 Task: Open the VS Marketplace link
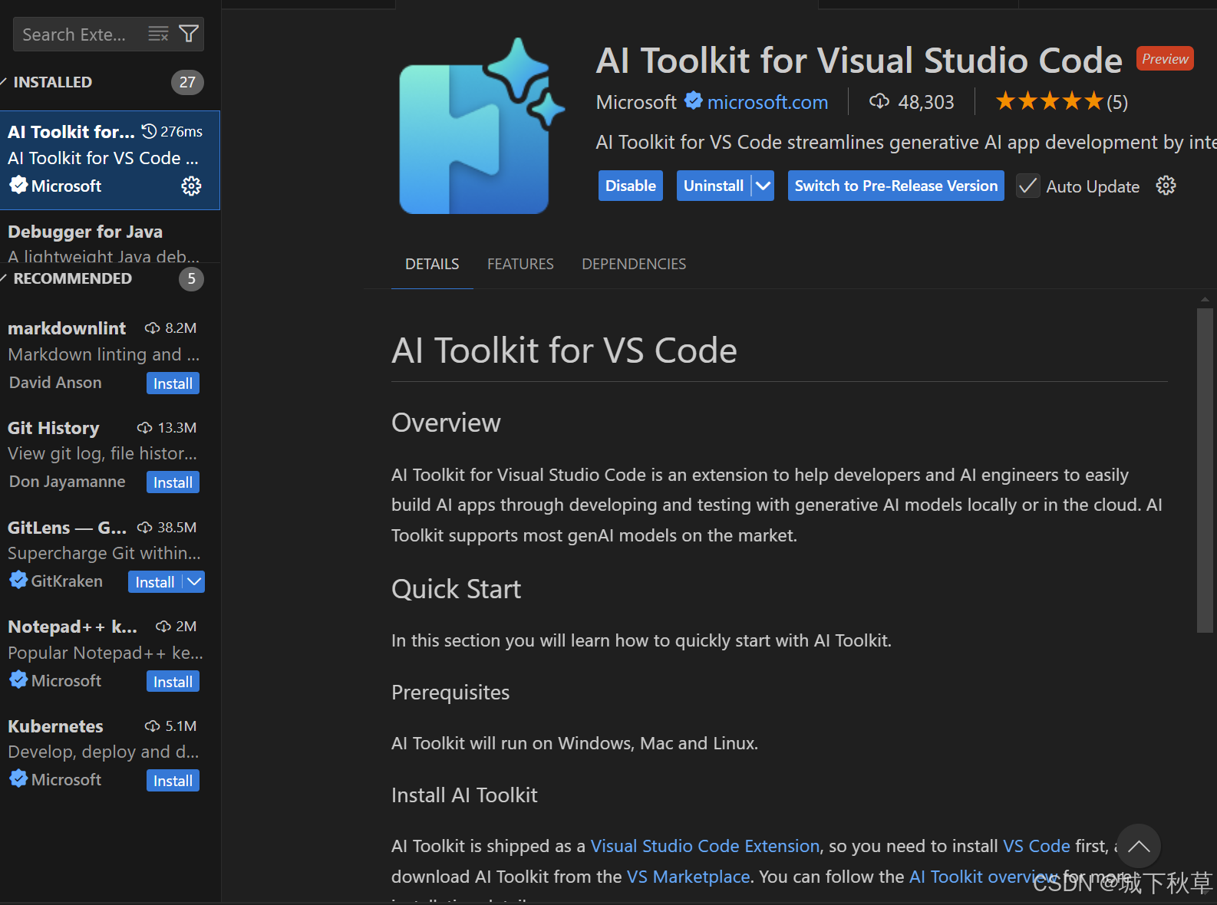pos(688,877)
